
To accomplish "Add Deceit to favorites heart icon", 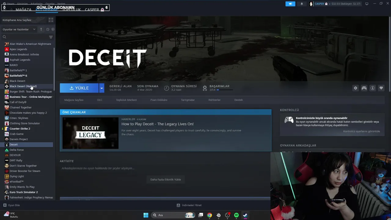I will [381, 88].
